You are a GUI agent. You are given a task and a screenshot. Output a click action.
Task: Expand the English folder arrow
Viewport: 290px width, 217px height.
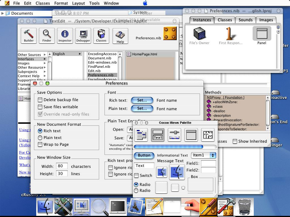click(x=80, y=54)
